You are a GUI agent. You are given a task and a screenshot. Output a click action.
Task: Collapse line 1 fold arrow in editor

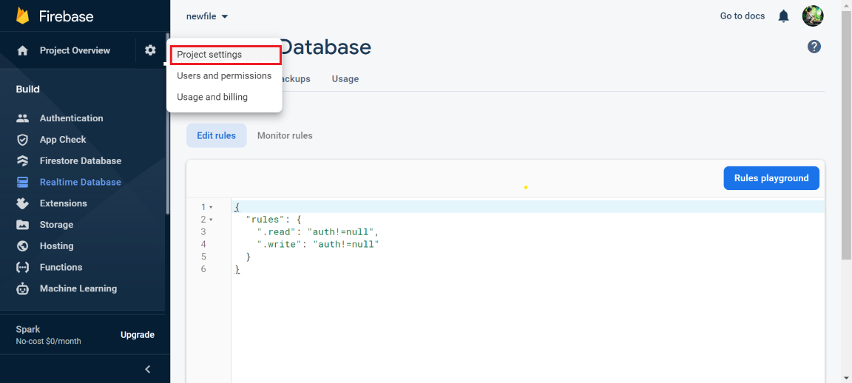(211, 207)
